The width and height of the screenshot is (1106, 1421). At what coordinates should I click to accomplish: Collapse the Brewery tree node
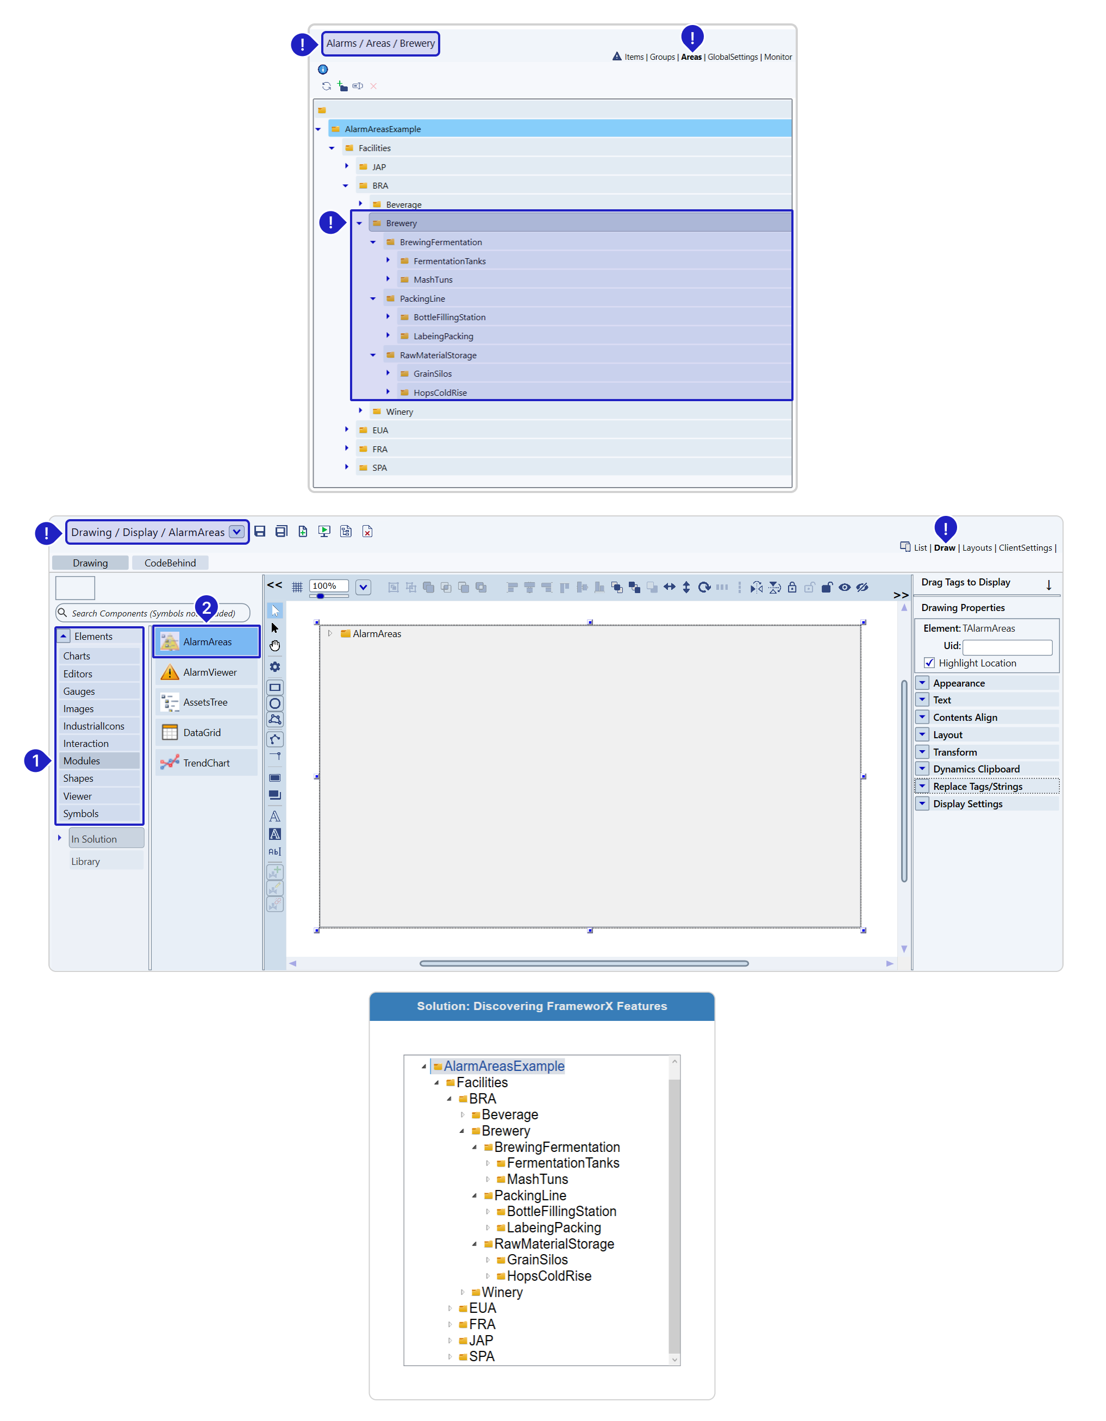[x=359, y=223]
